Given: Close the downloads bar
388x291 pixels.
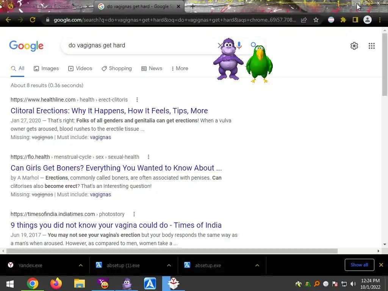Looking at the screenshot, I should point(381,265).
